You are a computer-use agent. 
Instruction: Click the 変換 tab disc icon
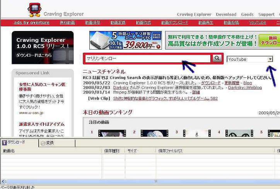43,143
